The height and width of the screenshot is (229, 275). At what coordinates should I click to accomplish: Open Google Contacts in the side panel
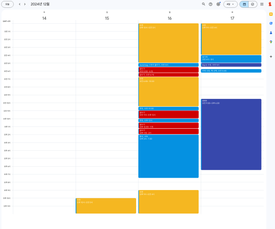click(x=271, y=33)
